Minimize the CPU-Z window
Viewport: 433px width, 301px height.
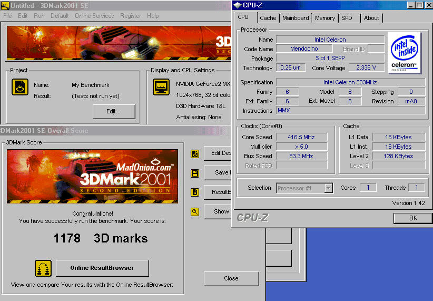pos(411,5)
